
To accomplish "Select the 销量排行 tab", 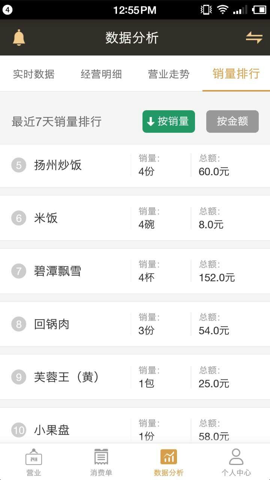I will pyautogui.click(x=236, y=74).
